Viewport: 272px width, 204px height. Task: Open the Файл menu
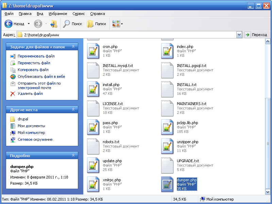point(9,14)
